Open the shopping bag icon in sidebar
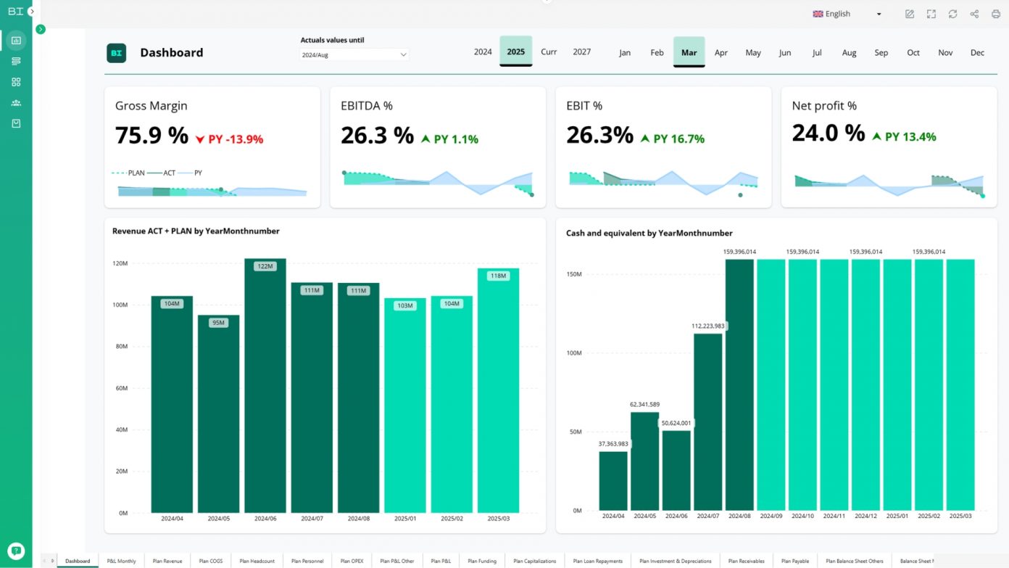Screen dimensions: 1009x568 click(x=16, y=124)
